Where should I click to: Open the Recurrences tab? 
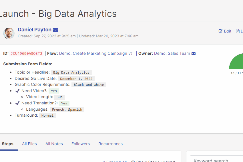coord(110,144)
